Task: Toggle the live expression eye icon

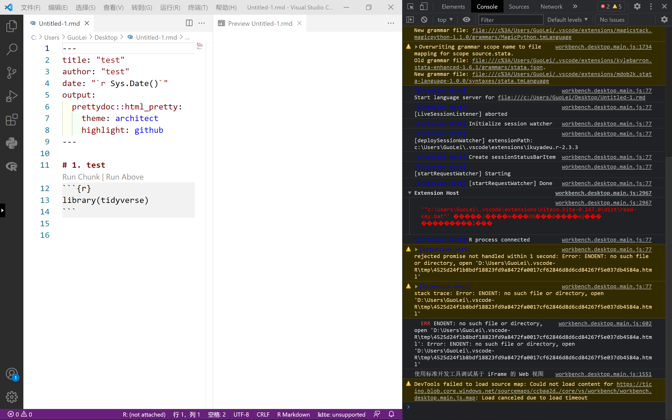Action: pos(466,19)
